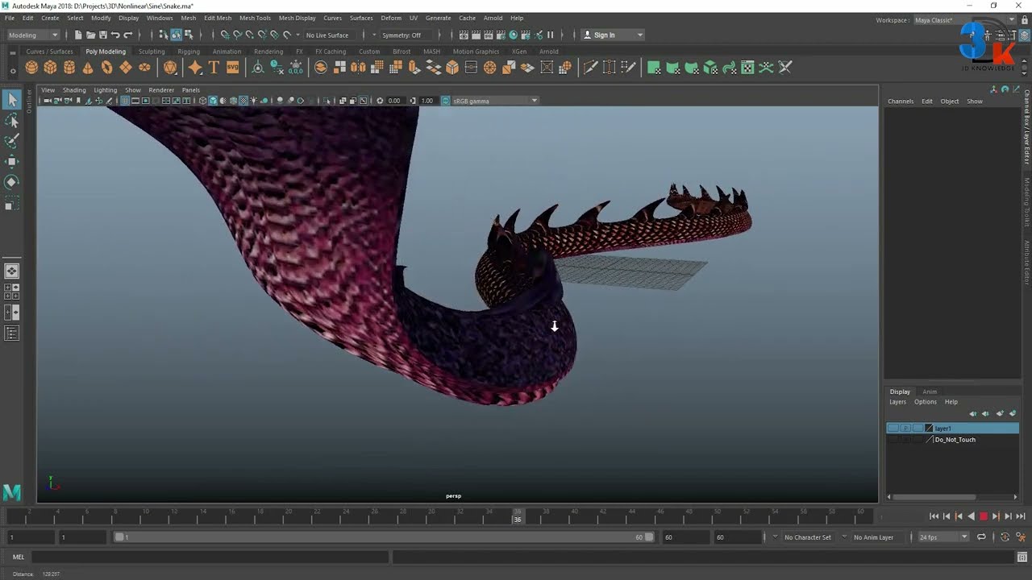Image resolution: width=1032 pixels, height=580 pixels.
Task: Open the Modeling menu set dropdown
Action: click(x=33, y=35)
